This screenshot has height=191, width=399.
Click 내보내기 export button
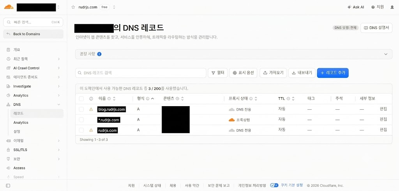coord(302,73)
